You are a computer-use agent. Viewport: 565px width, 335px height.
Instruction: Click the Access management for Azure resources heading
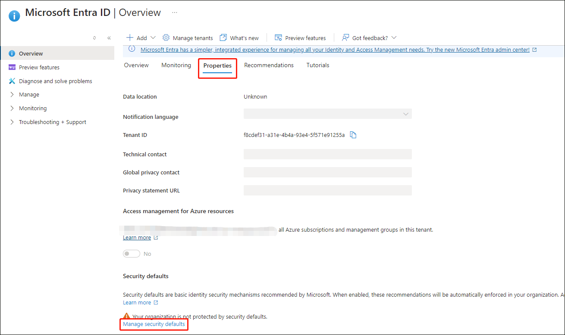[178, 211]
